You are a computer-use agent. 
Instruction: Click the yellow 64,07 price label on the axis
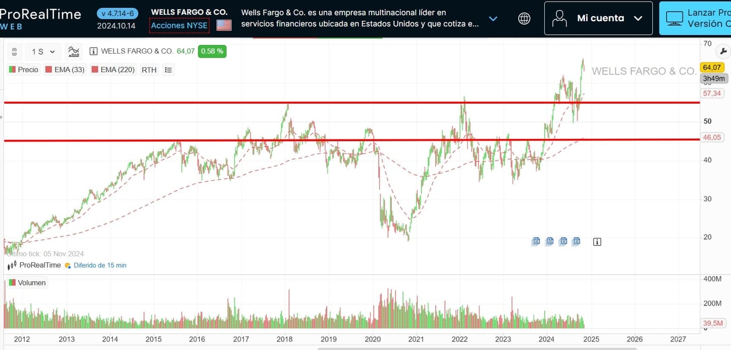[712, 67]
